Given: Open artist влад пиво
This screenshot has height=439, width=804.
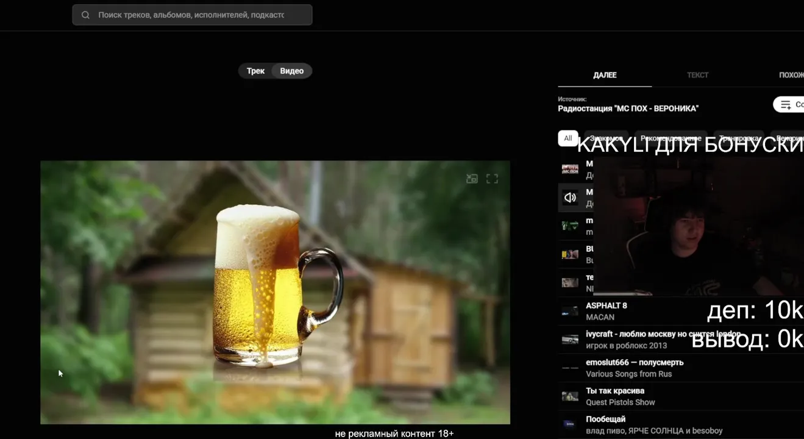Looking at the screenshot, I should pyautogui.click(x=605, y=431).
